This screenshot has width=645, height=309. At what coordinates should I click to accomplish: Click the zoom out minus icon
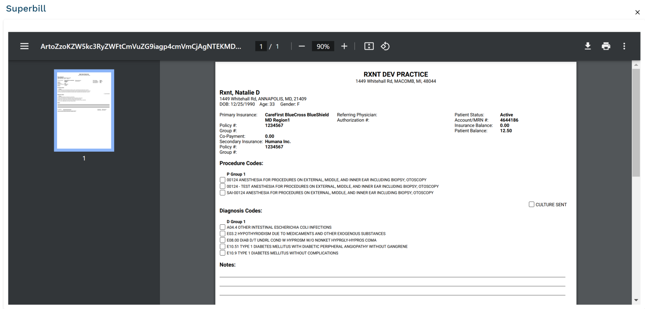[302, 46]
